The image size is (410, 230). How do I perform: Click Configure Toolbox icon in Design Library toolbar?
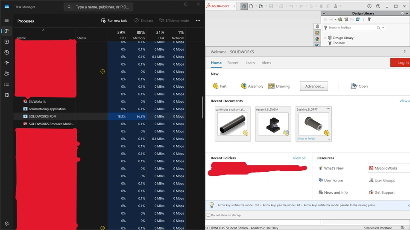click(369, 20)
